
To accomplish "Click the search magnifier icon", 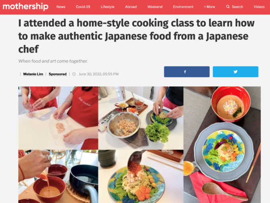I will click(228, 7).
